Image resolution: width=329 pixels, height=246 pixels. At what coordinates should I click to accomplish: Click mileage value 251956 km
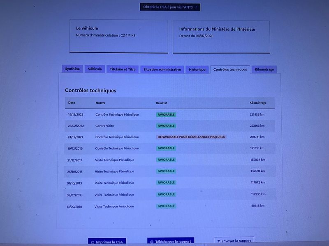pyautogui.click(x=257, y=115)
